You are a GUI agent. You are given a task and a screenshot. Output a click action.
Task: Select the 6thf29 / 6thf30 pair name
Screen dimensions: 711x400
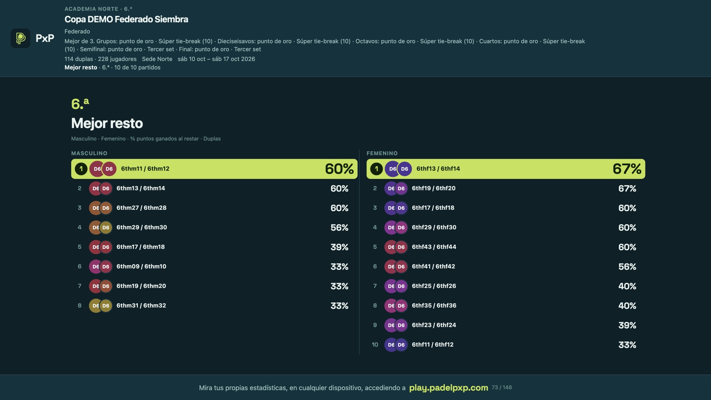pos(434,228)
